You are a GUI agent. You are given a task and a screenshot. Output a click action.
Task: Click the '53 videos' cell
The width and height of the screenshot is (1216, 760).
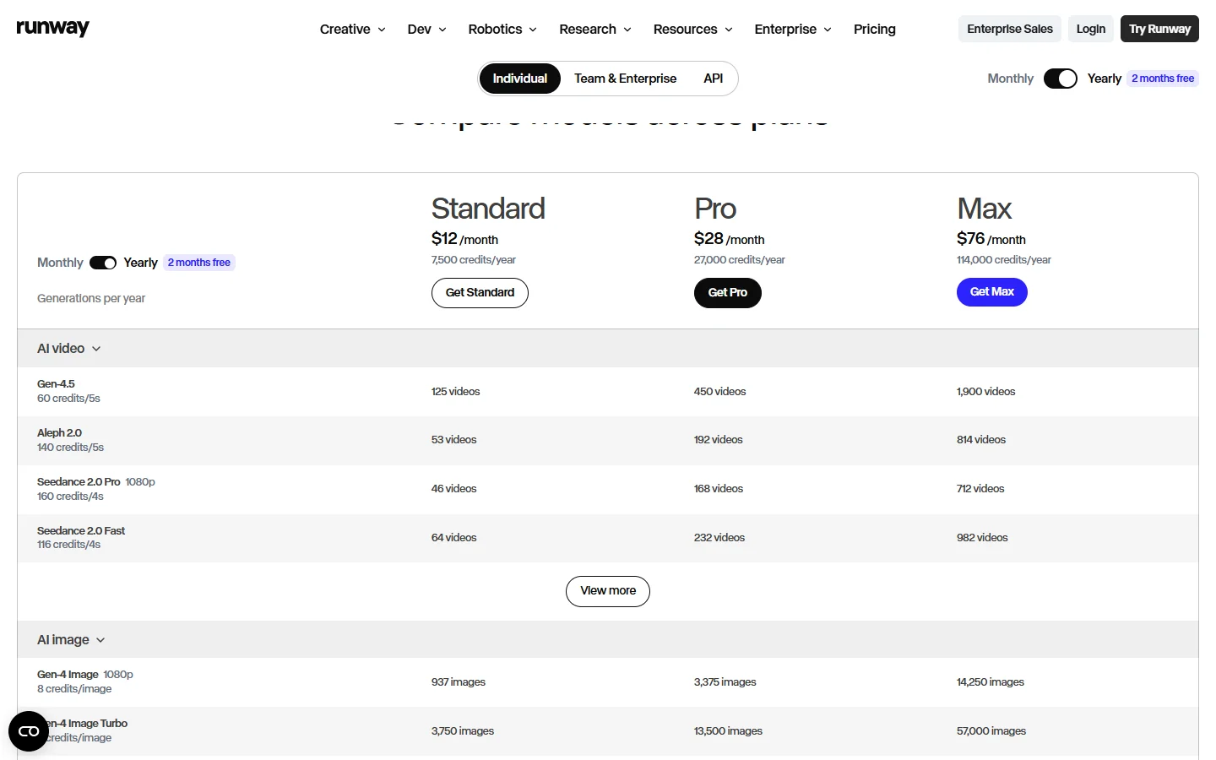[x=453, y=440]
